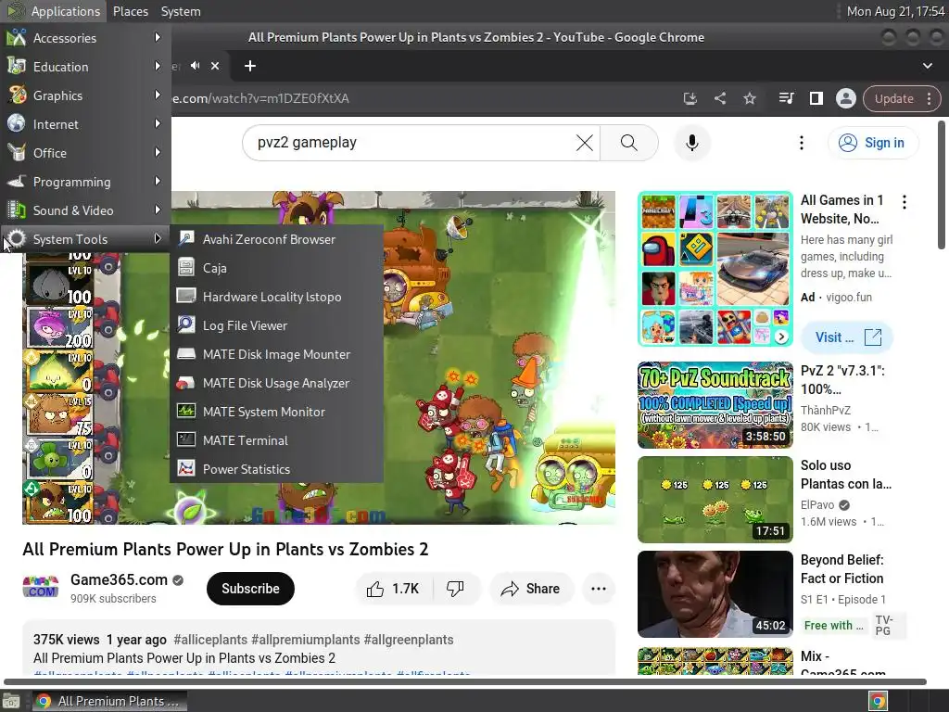The width and height of the screenshot is (949, 712).
Task: Click the show desktop icon in taskbar
Action: click(11, 701)
